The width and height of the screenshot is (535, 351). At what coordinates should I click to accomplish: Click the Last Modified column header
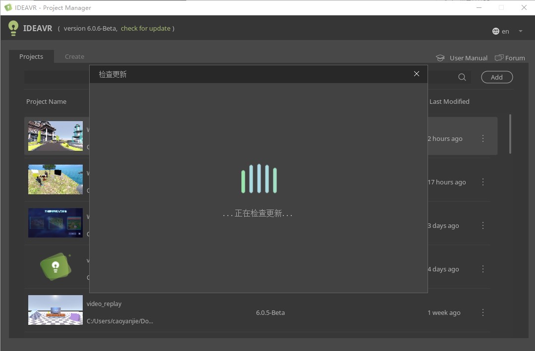(x=449, y=101)
